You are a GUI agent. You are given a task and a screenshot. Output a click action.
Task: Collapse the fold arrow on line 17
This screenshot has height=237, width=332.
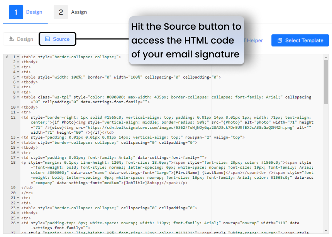click(x=18, y=158)
